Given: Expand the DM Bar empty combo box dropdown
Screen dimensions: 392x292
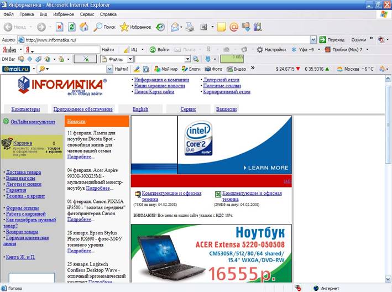Looking at the screenshot, I should click(188, 59).
